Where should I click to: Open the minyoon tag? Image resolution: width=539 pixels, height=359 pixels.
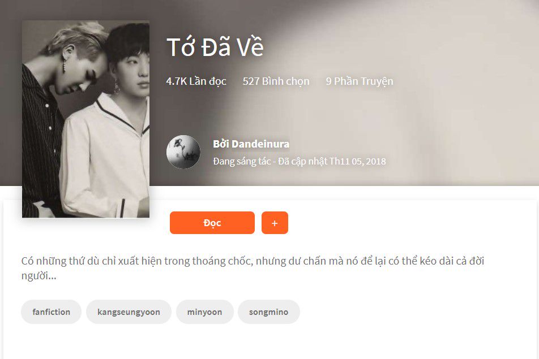coord(204,312)
